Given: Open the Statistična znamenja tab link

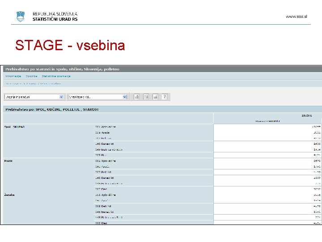Looking at the screenshot, I should (56, 76).
